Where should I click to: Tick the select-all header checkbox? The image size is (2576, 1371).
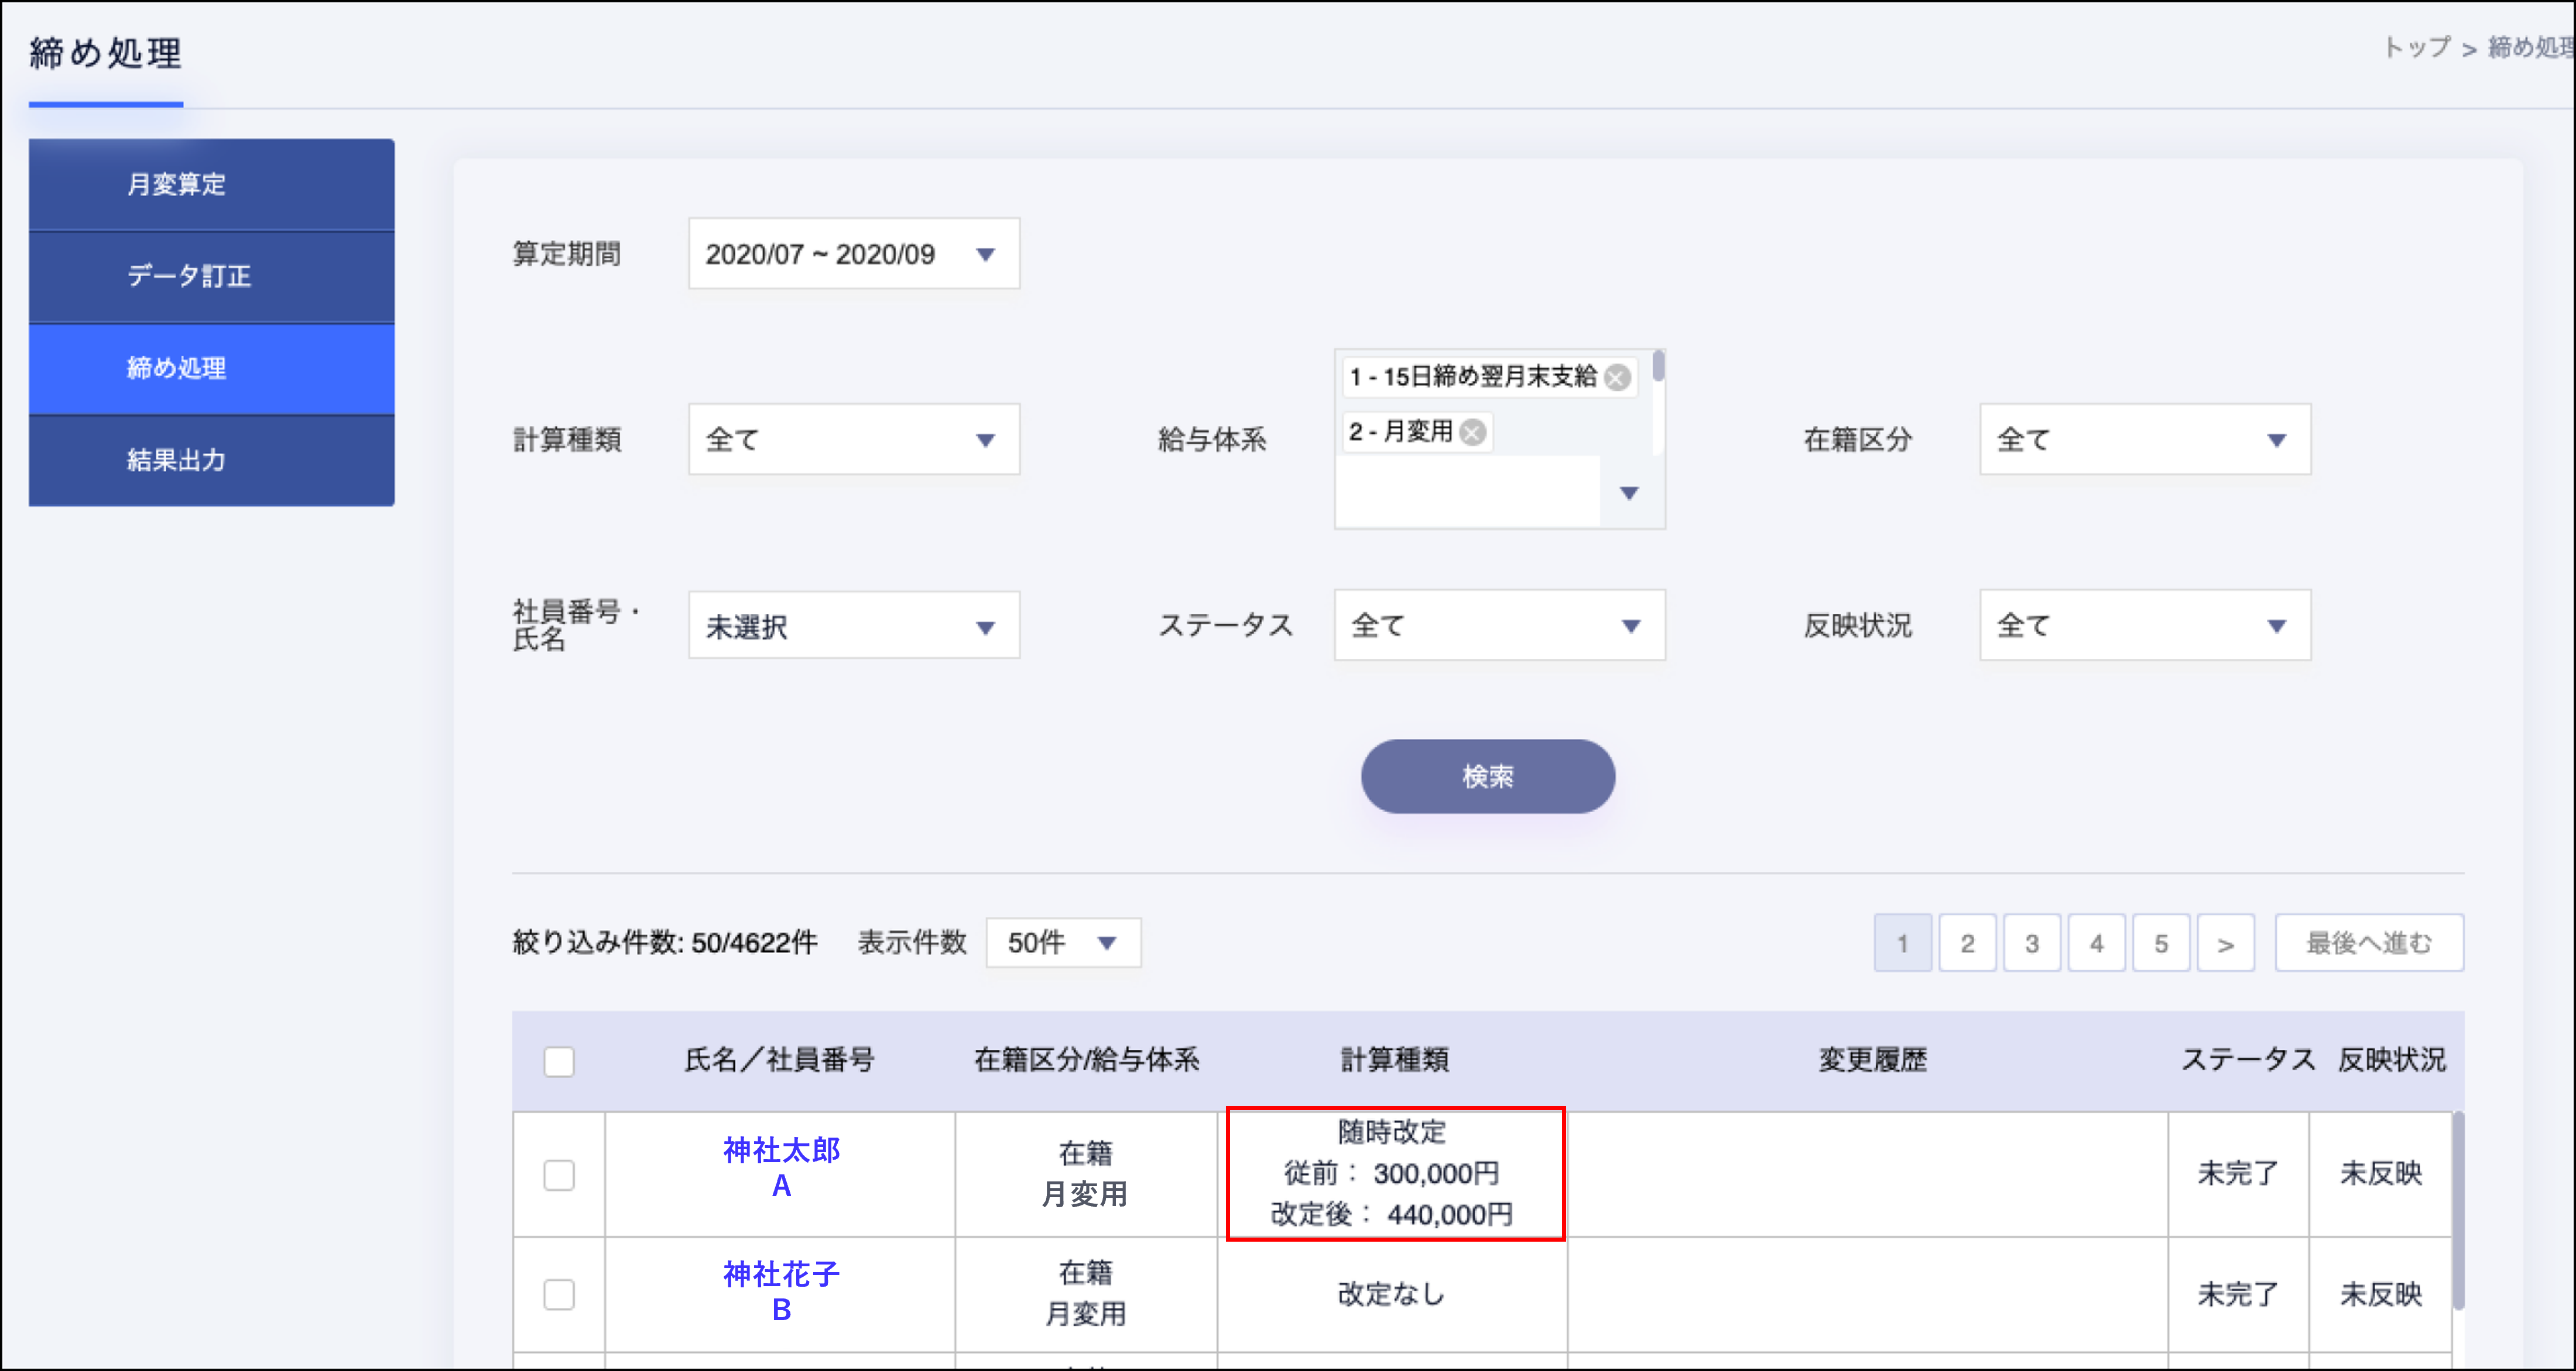559,1060
